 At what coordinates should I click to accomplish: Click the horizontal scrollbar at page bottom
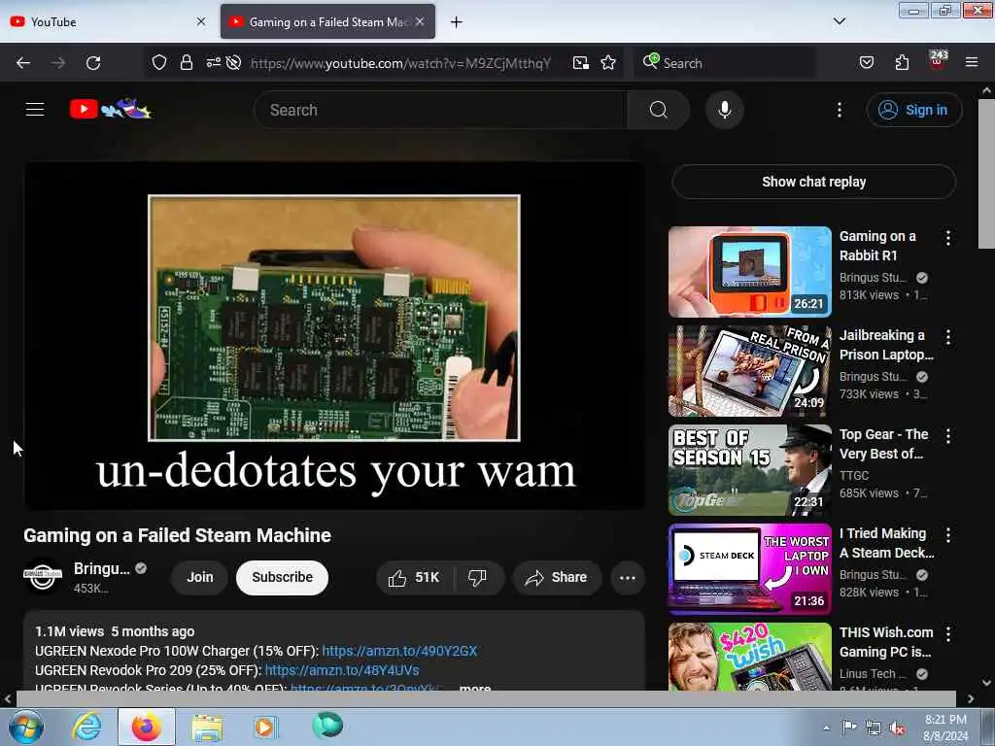point(486,698)
